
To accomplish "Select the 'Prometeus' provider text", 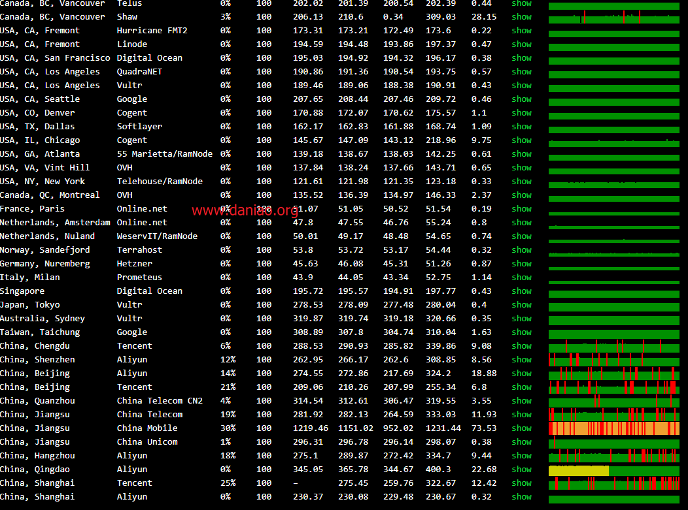I will pos(139,278).
